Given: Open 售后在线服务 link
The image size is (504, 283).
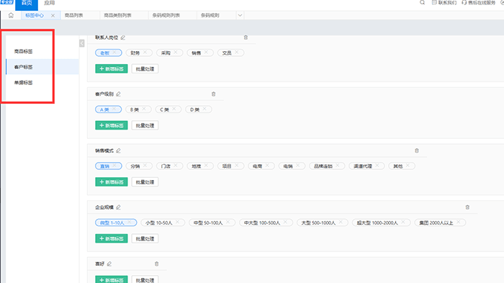Looking at the screenshot, I should click(x=479, y=3).
